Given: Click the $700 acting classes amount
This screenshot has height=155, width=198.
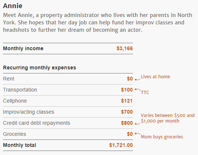Looking at the screenshot, I should pos(127,112).
